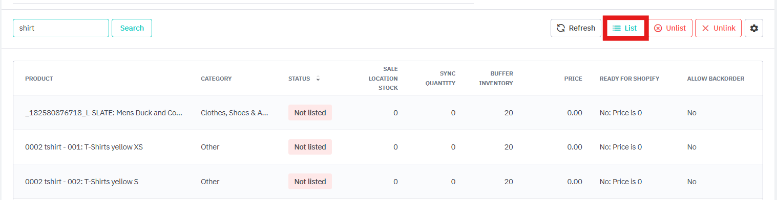Click the List button

(x=625, y=28)
